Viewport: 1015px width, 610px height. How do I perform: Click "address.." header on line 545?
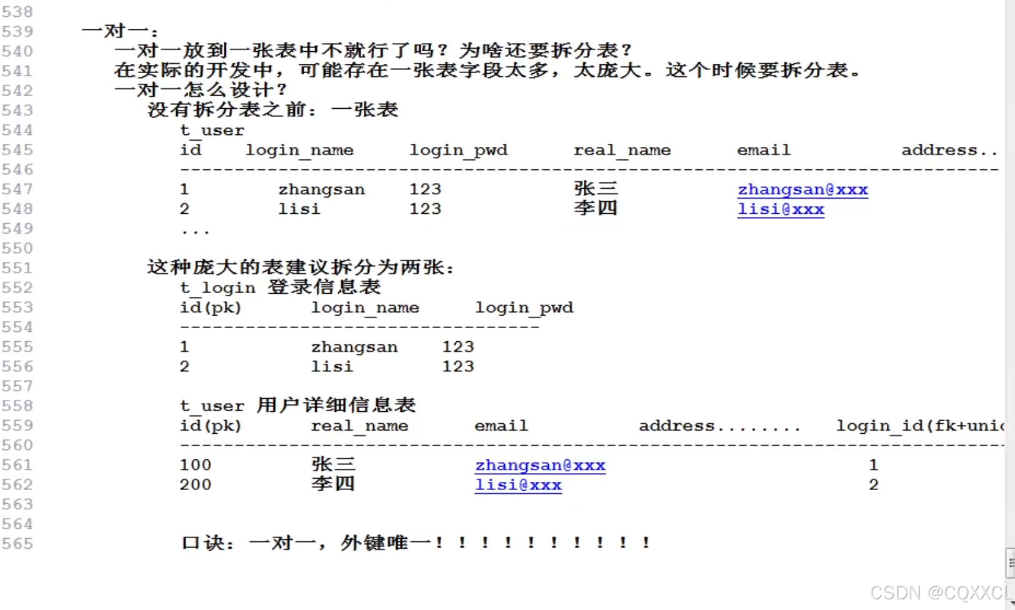tap(949, 150)
